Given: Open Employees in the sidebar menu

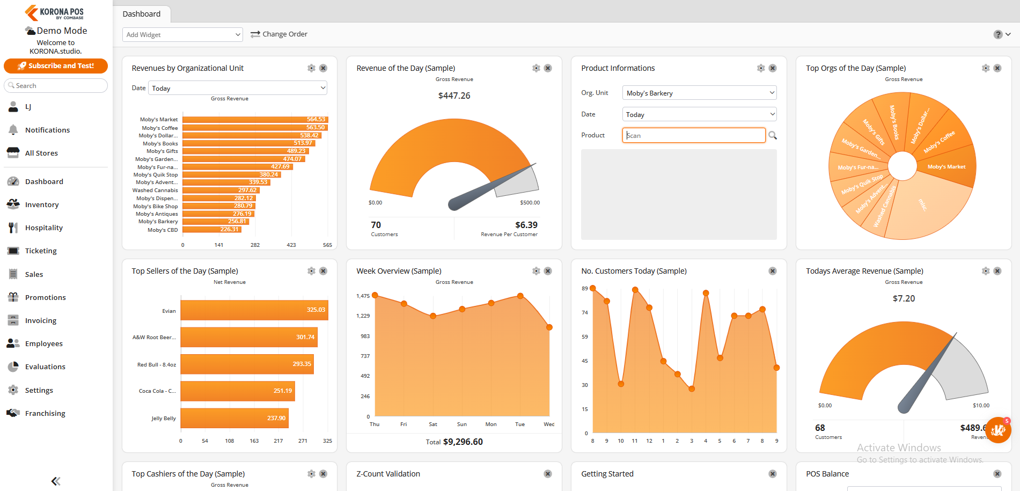Looking at the screenshot, I should 43,343.
